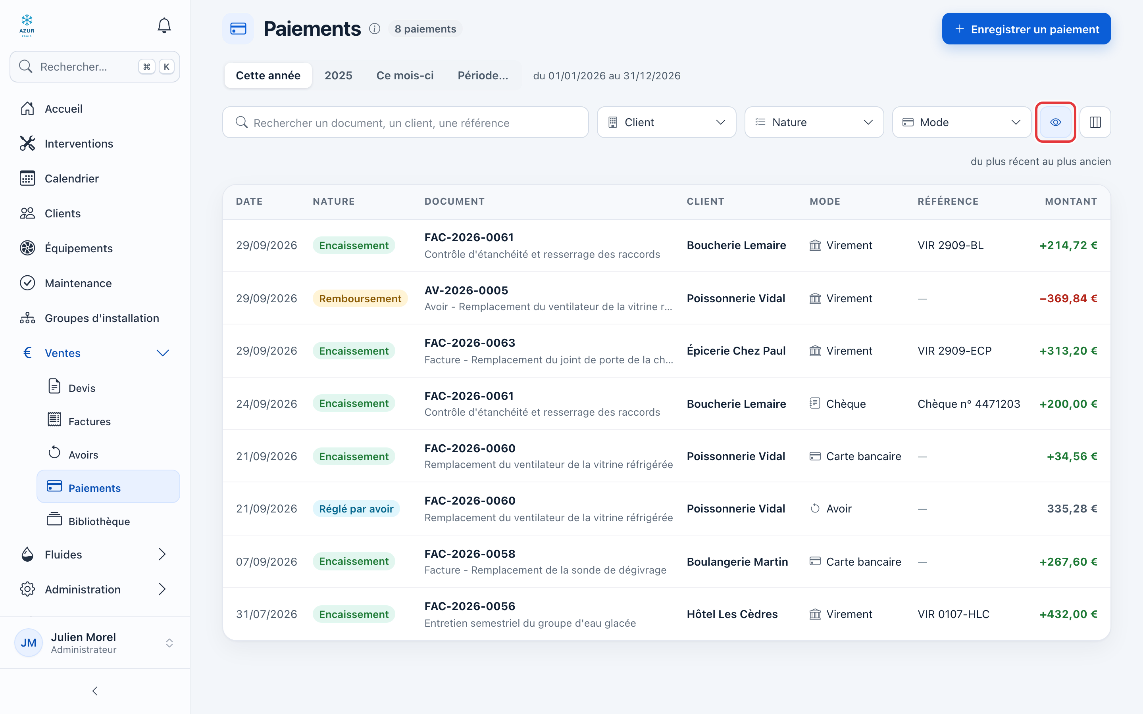Choose the Période... tab

(x=483, y=75)
